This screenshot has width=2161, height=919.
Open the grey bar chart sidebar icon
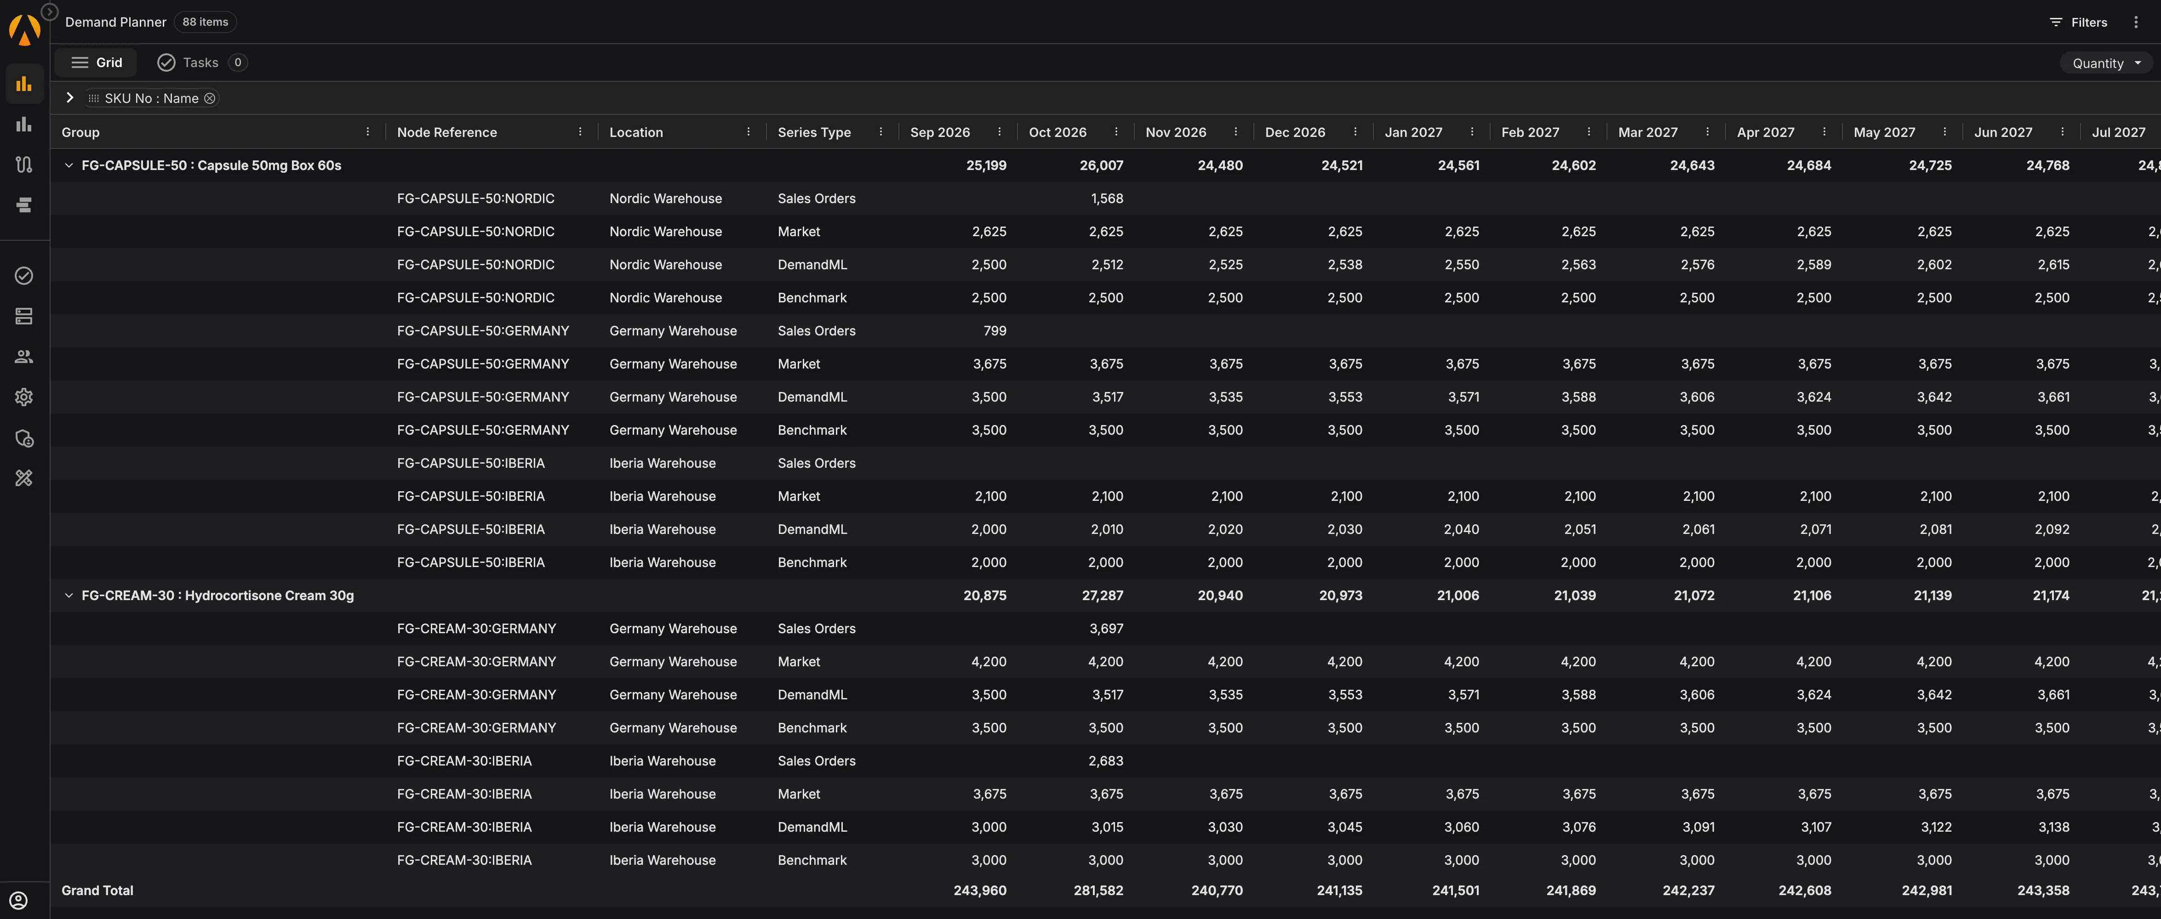point(24,124)
